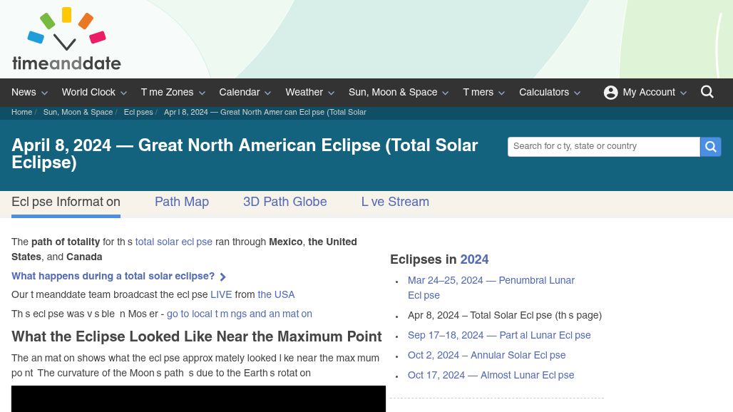Switch to the Path Map tab
The image size is (733, 412).
pos(182,202)
